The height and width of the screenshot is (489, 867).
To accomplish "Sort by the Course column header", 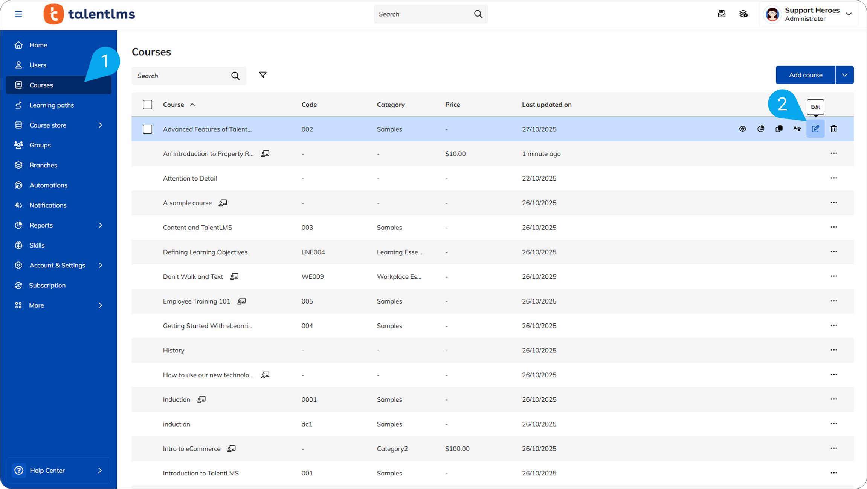I will (174, 105).
